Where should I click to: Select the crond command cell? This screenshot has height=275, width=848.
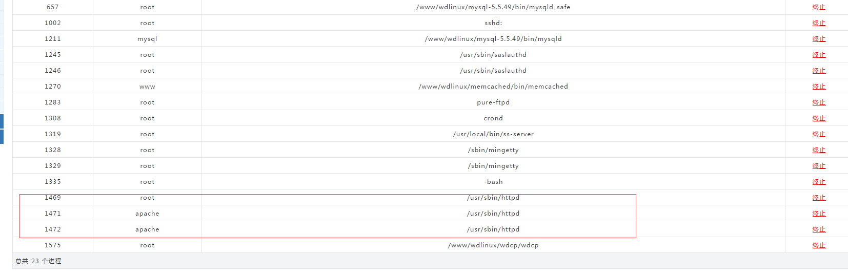pos(493,118)
